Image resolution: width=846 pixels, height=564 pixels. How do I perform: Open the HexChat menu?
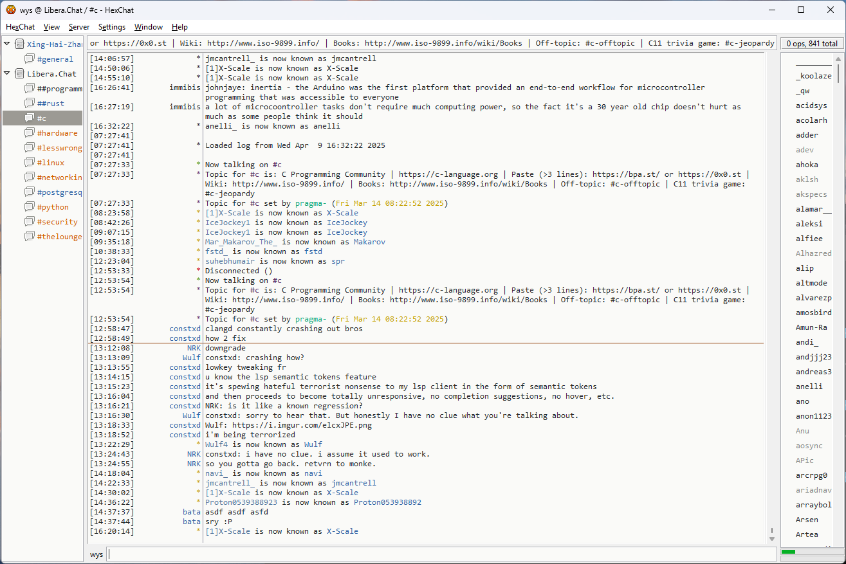pyautogui.click(x=21, y=27)
